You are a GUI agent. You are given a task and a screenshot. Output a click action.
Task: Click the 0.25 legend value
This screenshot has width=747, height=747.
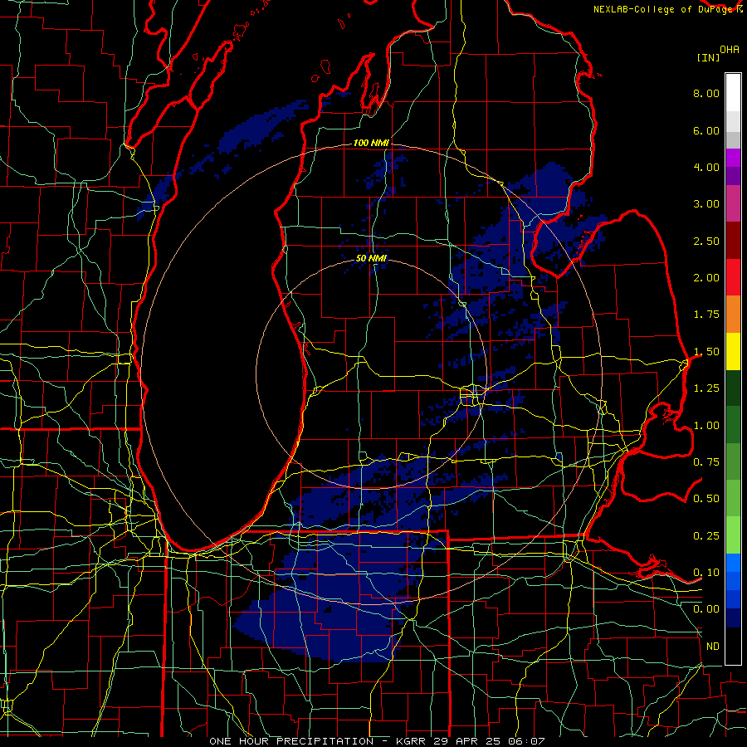pos(706,536)
